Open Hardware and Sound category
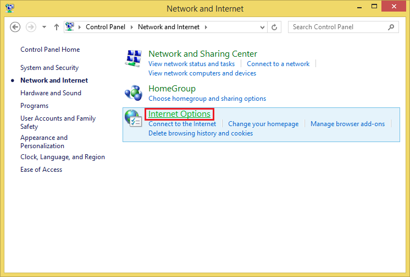 (x=51, y=93)
